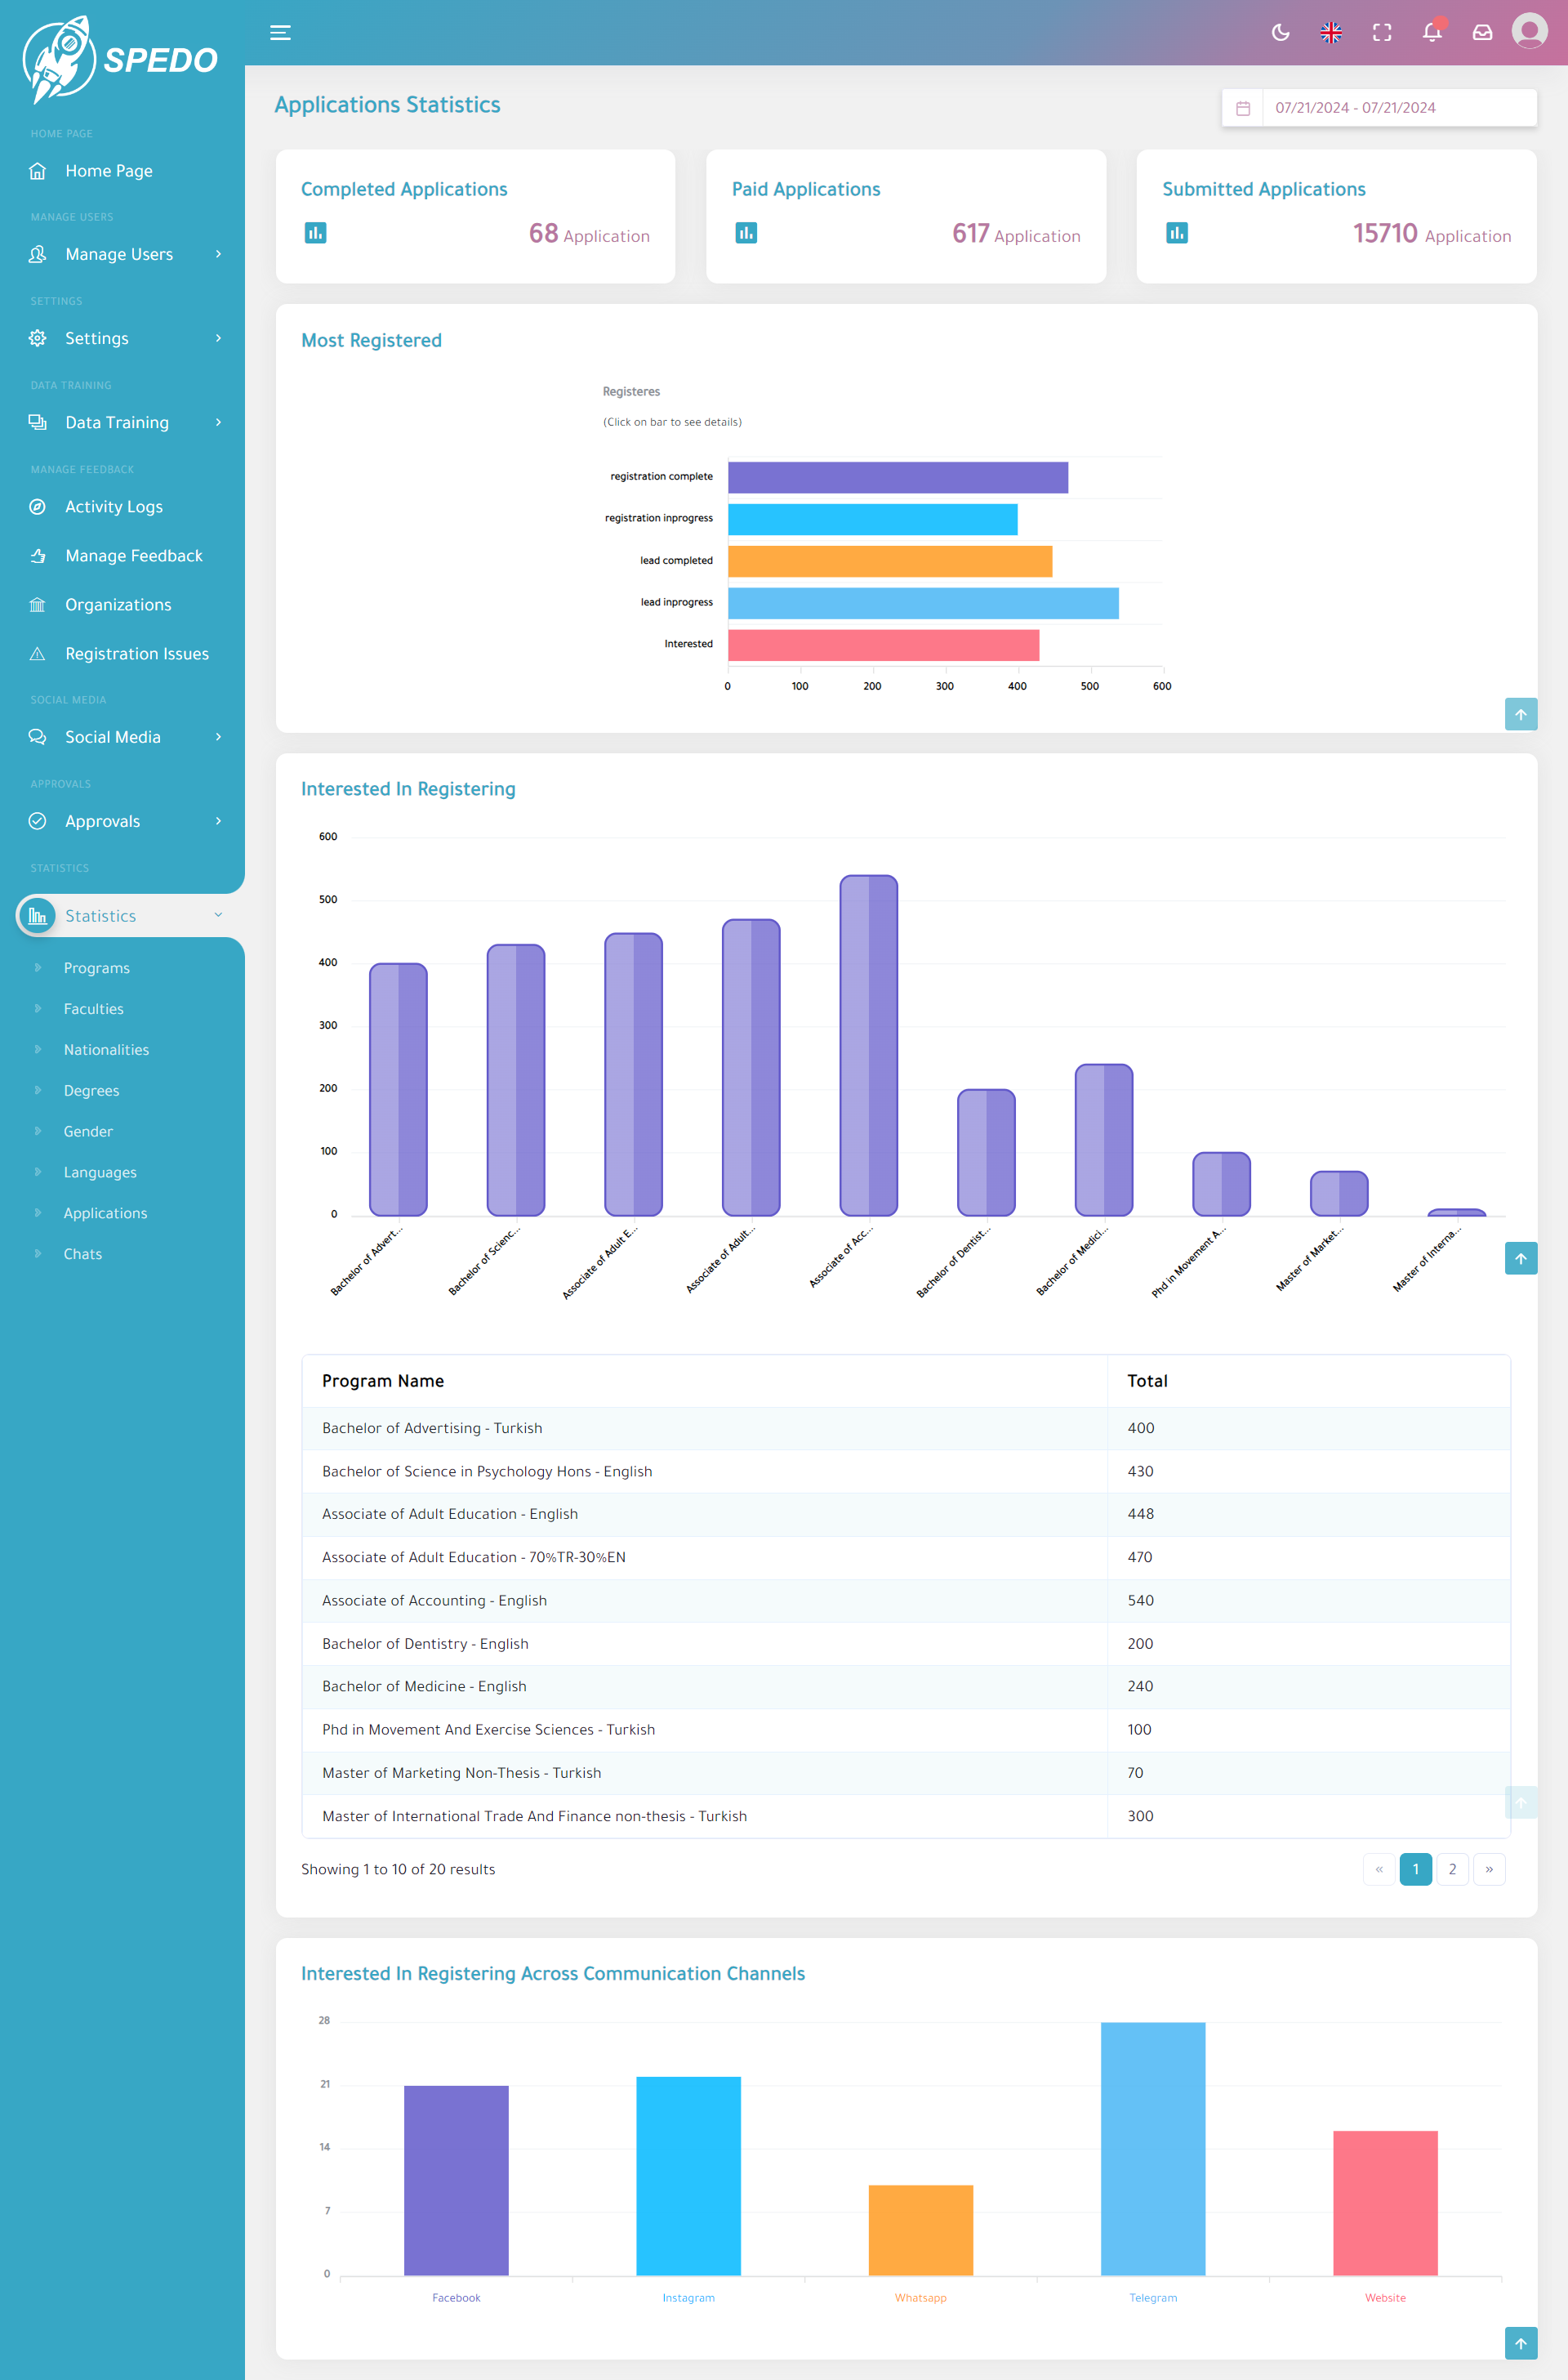The height and width of the screenshot is (2380, 1568).
Task: Open the language flag selector
Action: (x=1331, y=33)
